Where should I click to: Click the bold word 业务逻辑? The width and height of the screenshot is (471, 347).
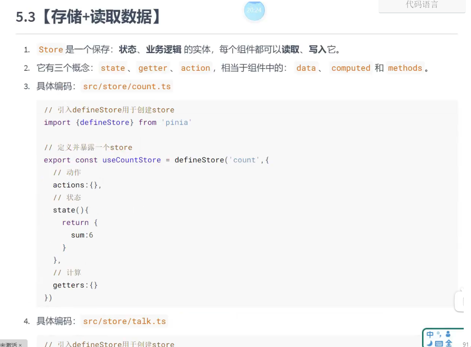(x=163, y=49)
